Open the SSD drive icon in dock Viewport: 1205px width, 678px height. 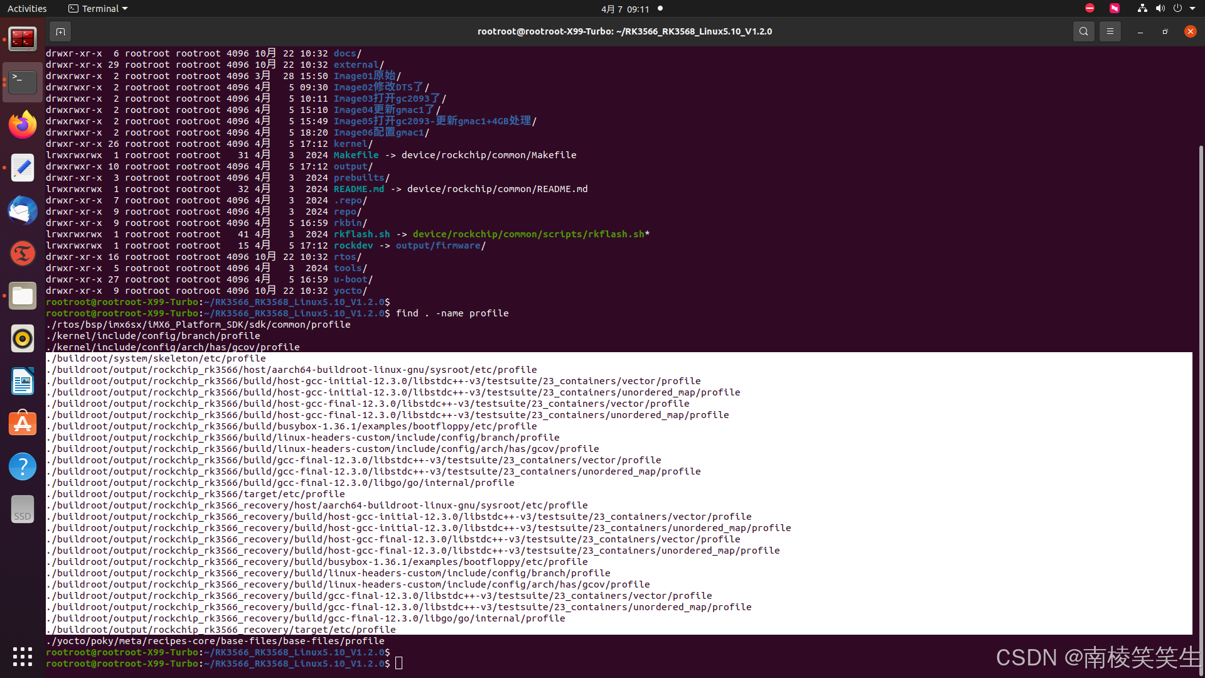pos(23,509)
